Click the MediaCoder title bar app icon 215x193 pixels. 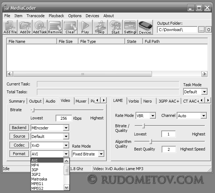click(x=6, y=8)
